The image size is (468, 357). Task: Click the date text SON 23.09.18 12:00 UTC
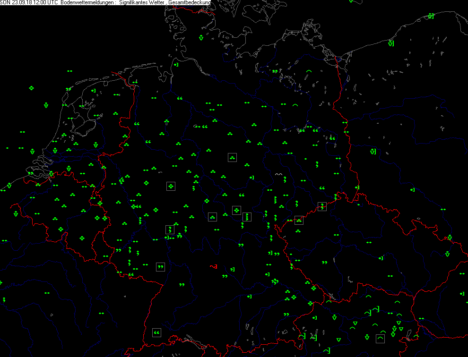point(30,3)
